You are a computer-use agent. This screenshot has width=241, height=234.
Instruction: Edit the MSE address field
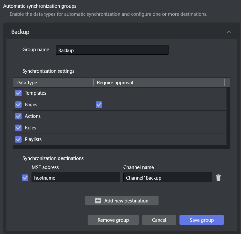click(x=75, y=178)
